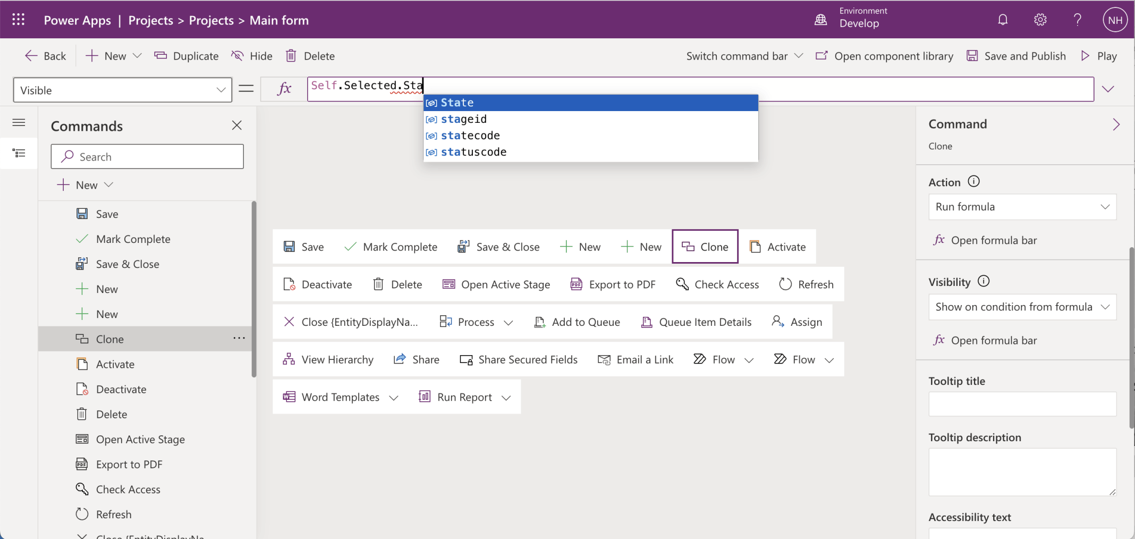Open the app launcher waffle icon
Screen dimensions: 1135x539
tap(19, 20)
